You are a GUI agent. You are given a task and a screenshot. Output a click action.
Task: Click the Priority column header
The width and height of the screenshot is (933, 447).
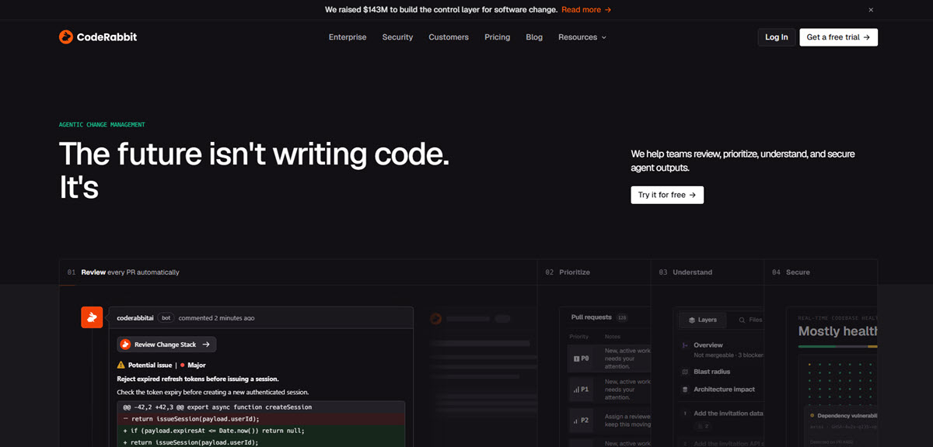click(x=579, y=337)
